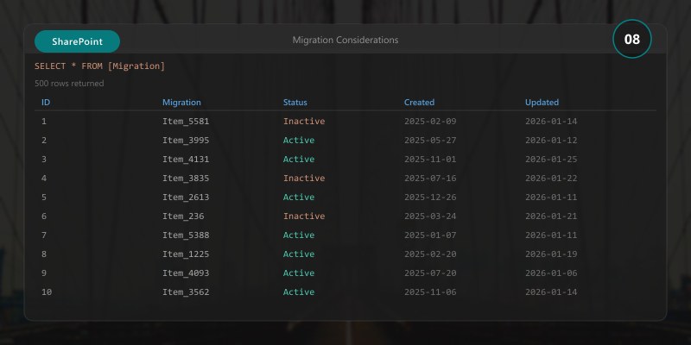The width and height of the screenshot is (691, 345).
Task: Click Inactive status of Item_3835
Action: pos(304,178)
